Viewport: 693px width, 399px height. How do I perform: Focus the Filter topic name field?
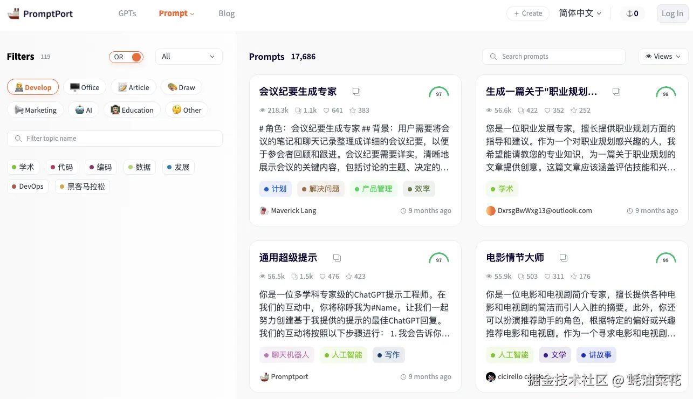coord(115,139)
